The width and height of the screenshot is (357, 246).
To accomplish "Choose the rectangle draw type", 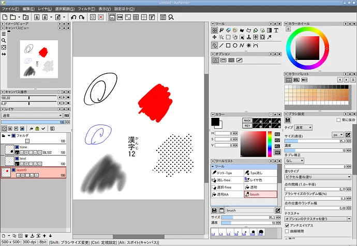I will click(x=228, y=45).
